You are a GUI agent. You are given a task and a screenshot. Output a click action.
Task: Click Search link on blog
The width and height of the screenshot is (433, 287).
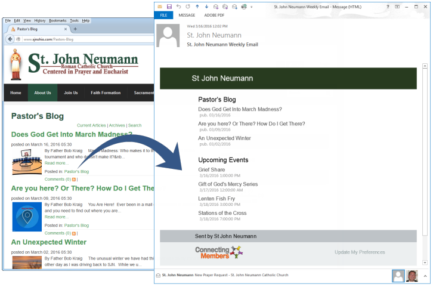[x=135, y=125]
